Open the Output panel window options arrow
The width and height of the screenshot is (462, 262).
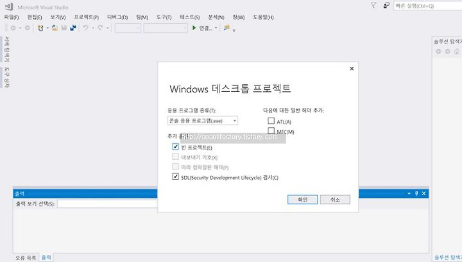(409, 193)
